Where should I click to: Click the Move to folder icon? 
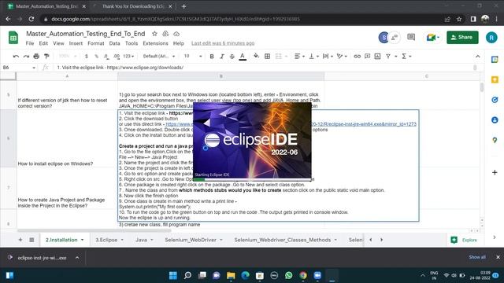click(x=165, y=34)
